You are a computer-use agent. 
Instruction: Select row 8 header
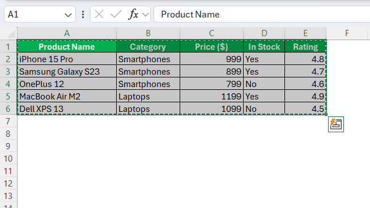8,133
